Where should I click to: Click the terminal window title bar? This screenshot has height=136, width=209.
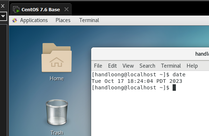coord(150,54)
